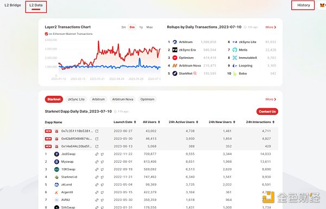The height and width of the screenshot is (209, 326).
Task: Open zkLend website link icon
Action: [x=97, y=185]
